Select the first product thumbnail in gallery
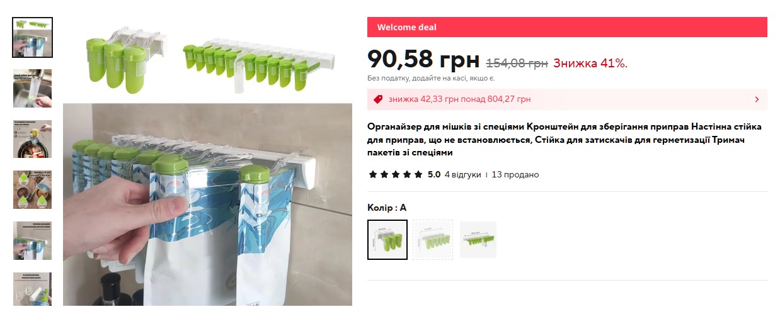Screen dimensions: 780x319 coord(33,38)
